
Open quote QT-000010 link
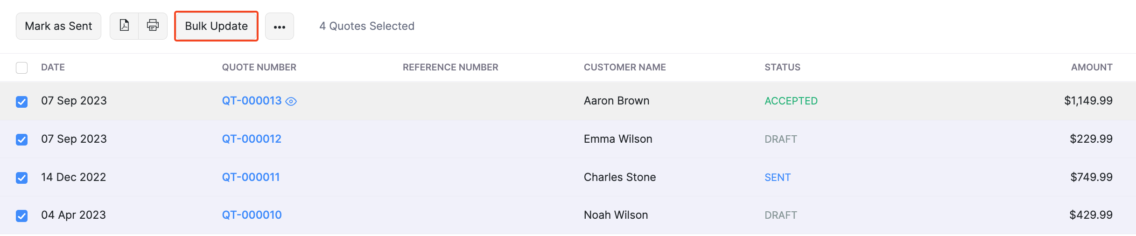[x=252, y=215]
